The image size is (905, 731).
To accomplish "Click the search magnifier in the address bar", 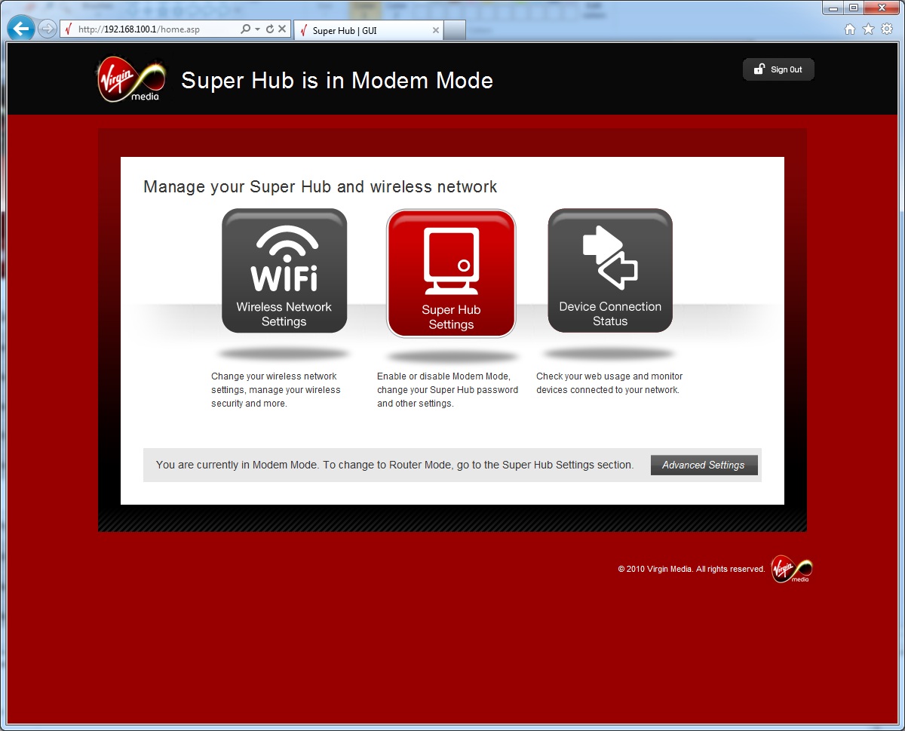I will point(246,29).
